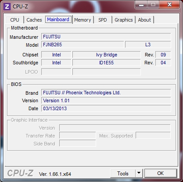Open the Caches tab
The width and height of the screenshot is (183, 182).
coord(34,20)
